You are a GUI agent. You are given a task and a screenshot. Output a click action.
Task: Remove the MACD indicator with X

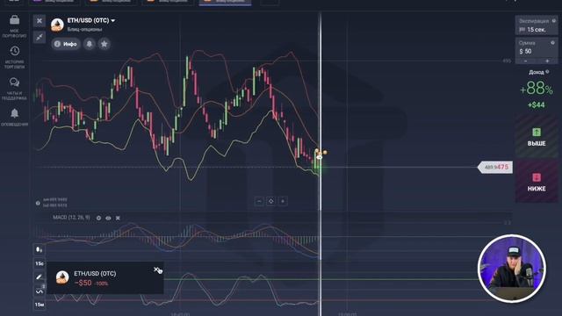(x=118, y=218)
